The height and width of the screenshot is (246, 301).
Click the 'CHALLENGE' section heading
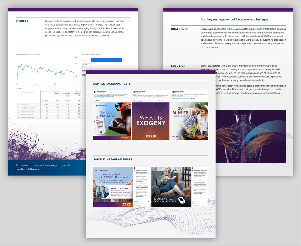[180, 29]
